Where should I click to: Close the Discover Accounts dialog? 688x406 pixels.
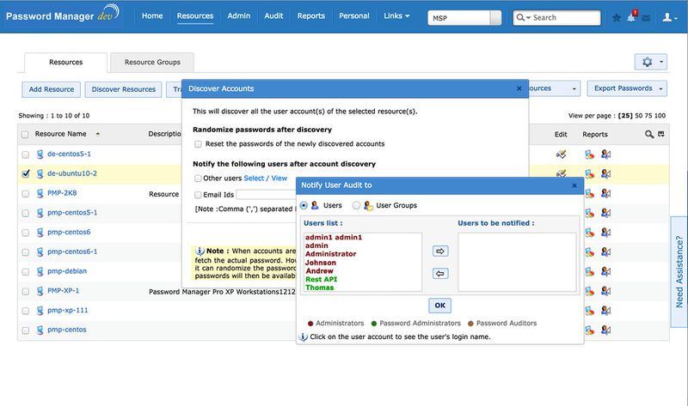519,88
